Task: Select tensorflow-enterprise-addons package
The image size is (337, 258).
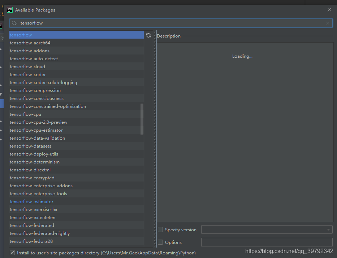Action: click(x=76, y=186)
